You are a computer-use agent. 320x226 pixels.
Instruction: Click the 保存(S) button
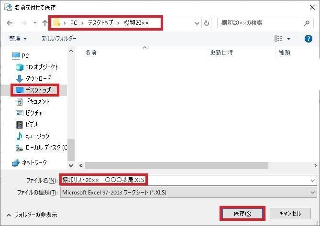(243, 214)
